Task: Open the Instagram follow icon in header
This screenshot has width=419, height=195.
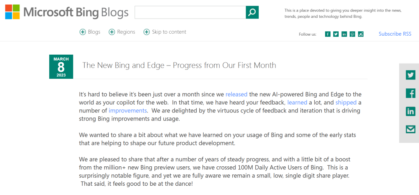Action: [361, 34]
